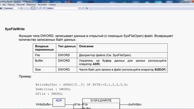Click the bold SIZEOF word
This screenshot has height=109, width=194.
point(160,70)
